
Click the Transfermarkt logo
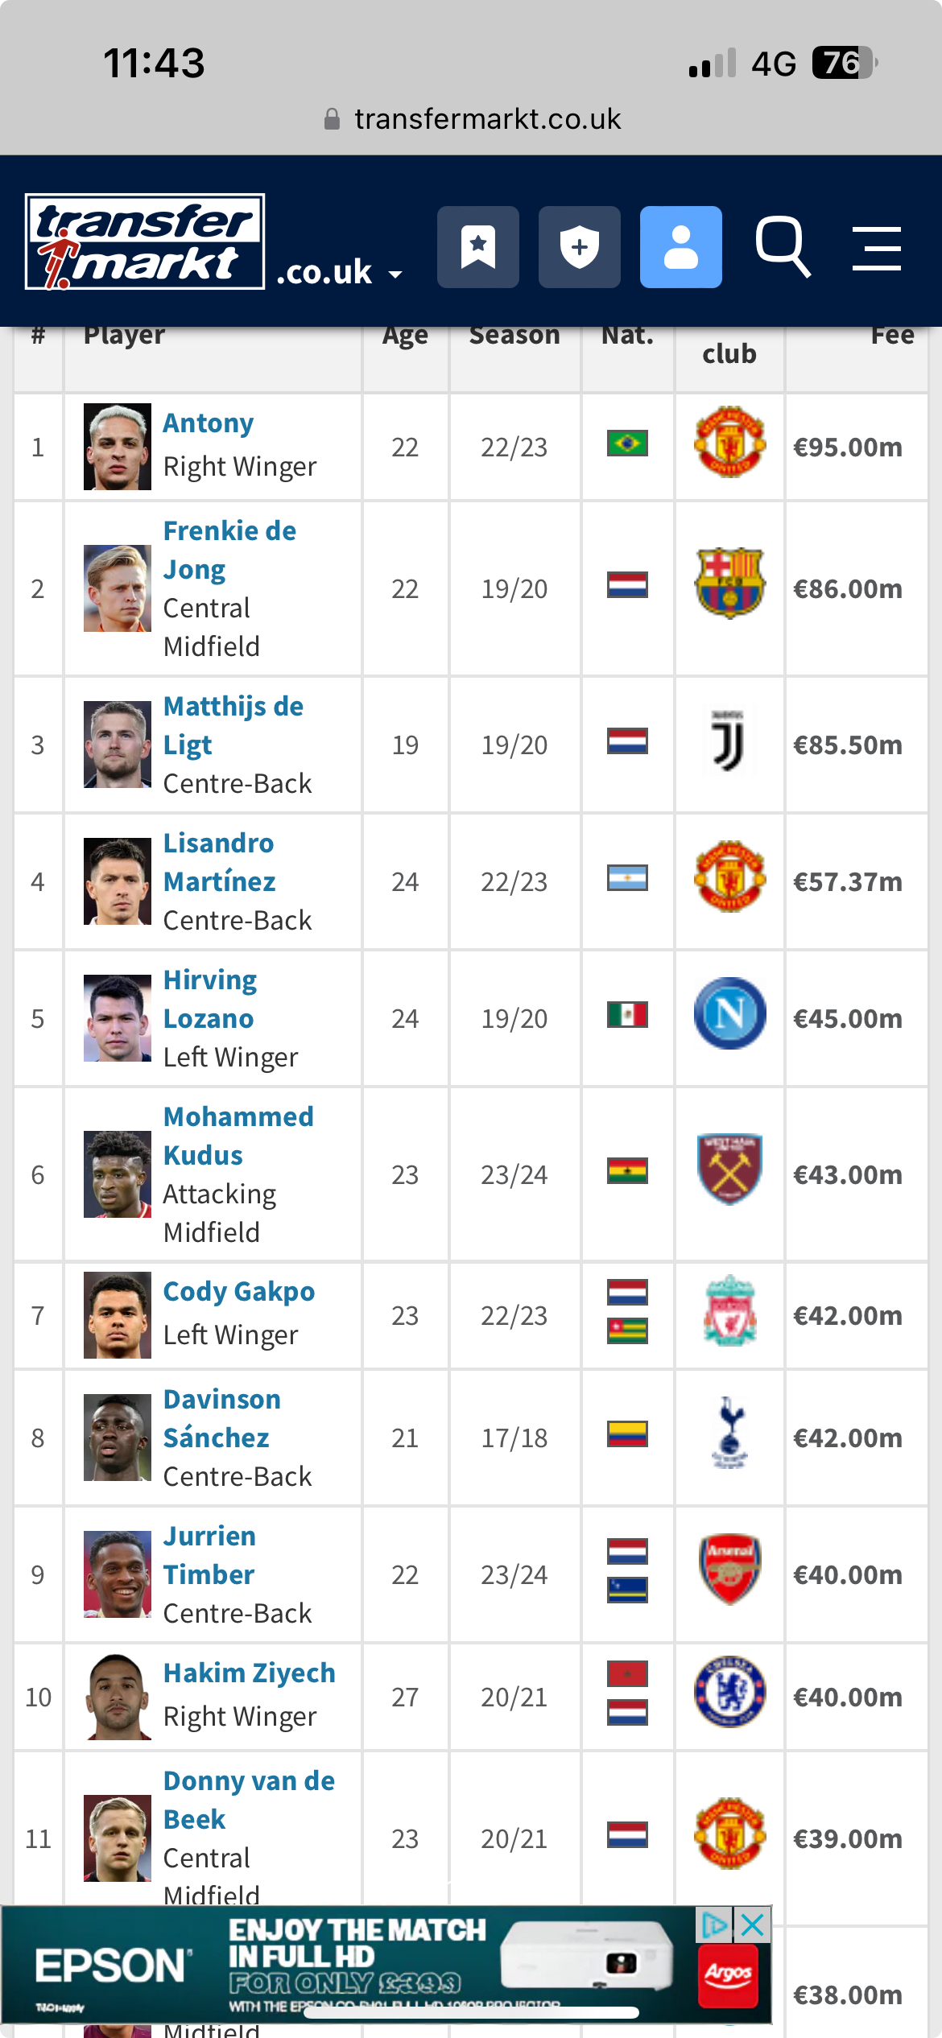tap(145, 241)
